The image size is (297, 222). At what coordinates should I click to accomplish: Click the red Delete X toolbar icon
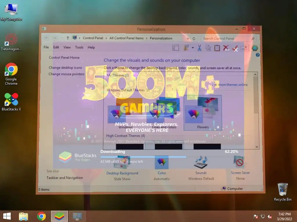[x=226, y=48]
